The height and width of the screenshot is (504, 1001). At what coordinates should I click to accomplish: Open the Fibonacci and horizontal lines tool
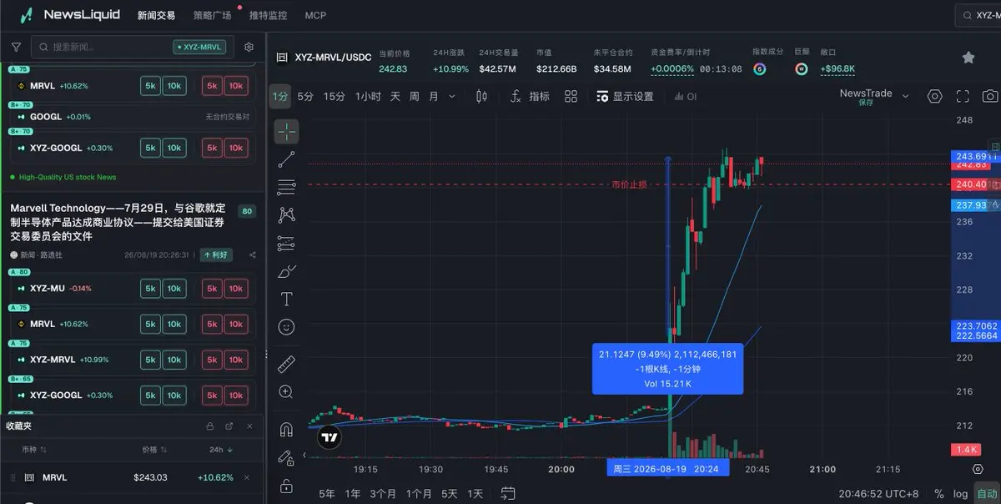point(286,187)
